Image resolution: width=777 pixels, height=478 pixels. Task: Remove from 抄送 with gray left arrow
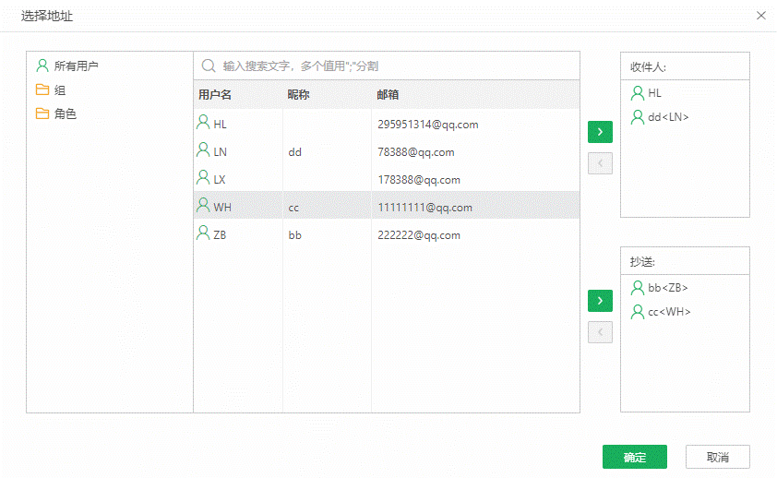(600, 332)
